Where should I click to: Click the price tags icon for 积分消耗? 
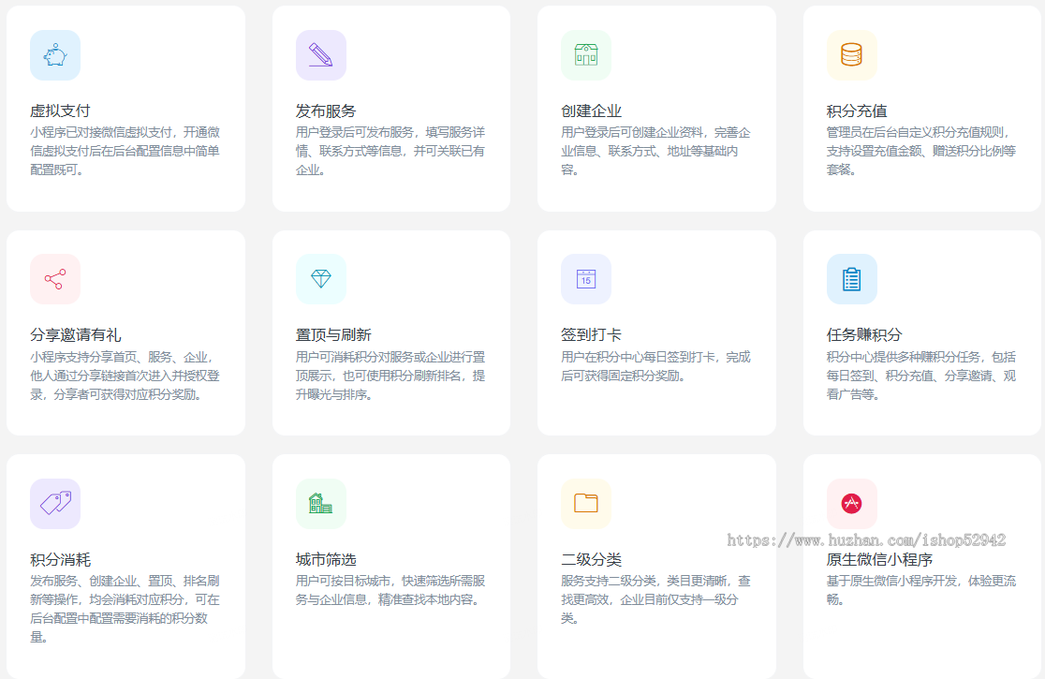[55, 504]
